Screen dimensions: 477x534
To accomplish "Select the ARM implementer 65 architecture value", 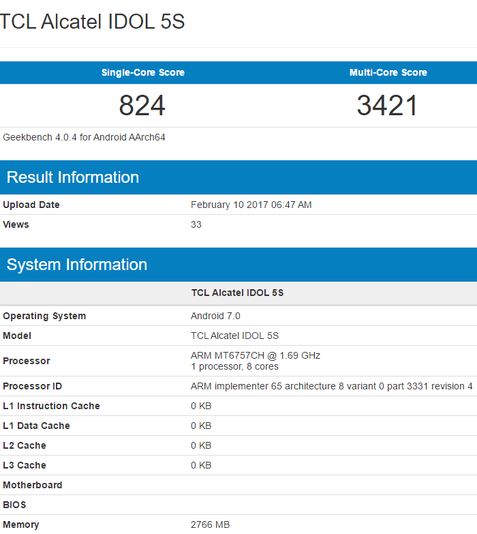I will pyautogui.click(x=332, y=386).
